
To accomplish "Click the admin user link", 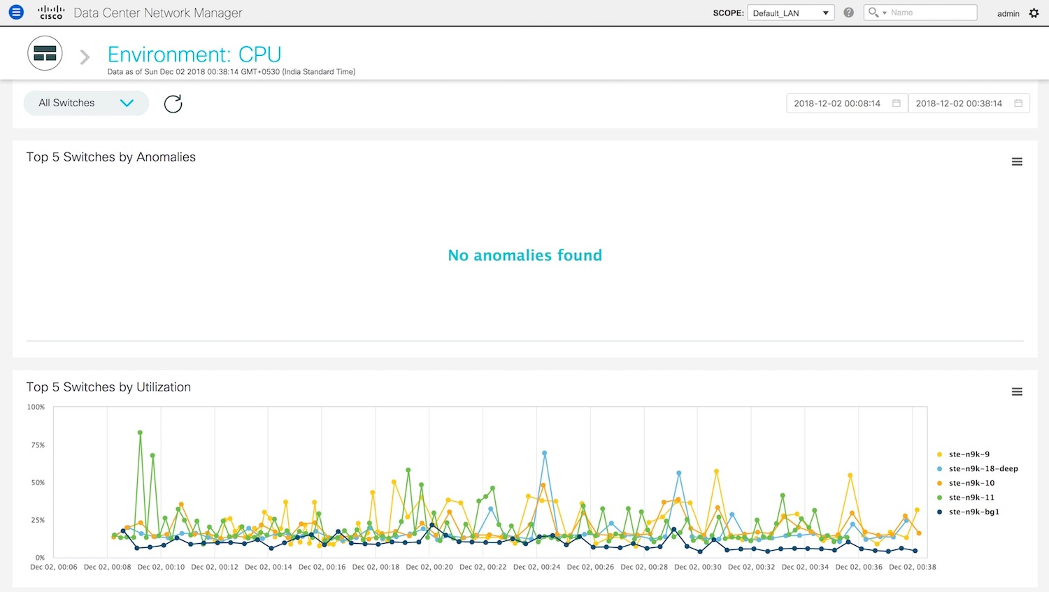I will [1008, 13].
